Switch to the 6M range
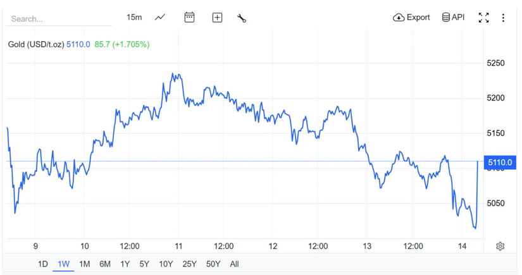The height and width of the screenshot is (275, 522). (x=105, y=264)
